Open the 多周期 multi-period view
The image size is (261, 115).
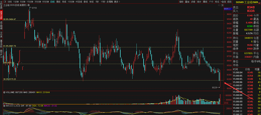pos(110,2)
